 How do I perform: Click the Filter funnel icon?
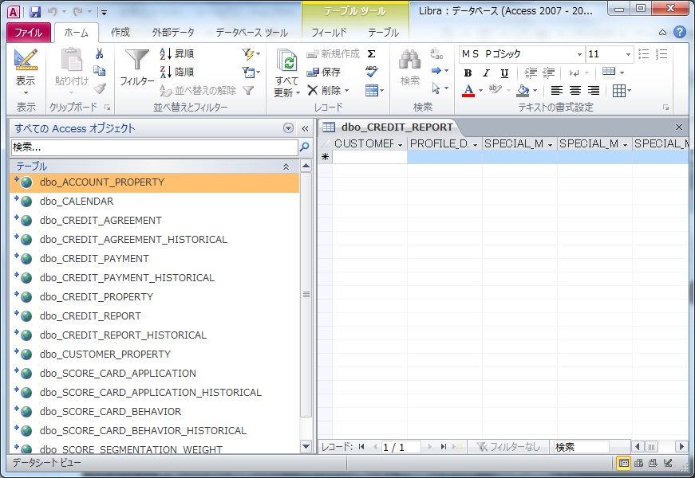coord(136,60)
